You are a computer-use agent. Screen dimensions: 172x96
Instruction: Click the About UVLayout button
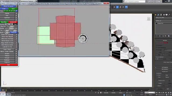point(9,6)
